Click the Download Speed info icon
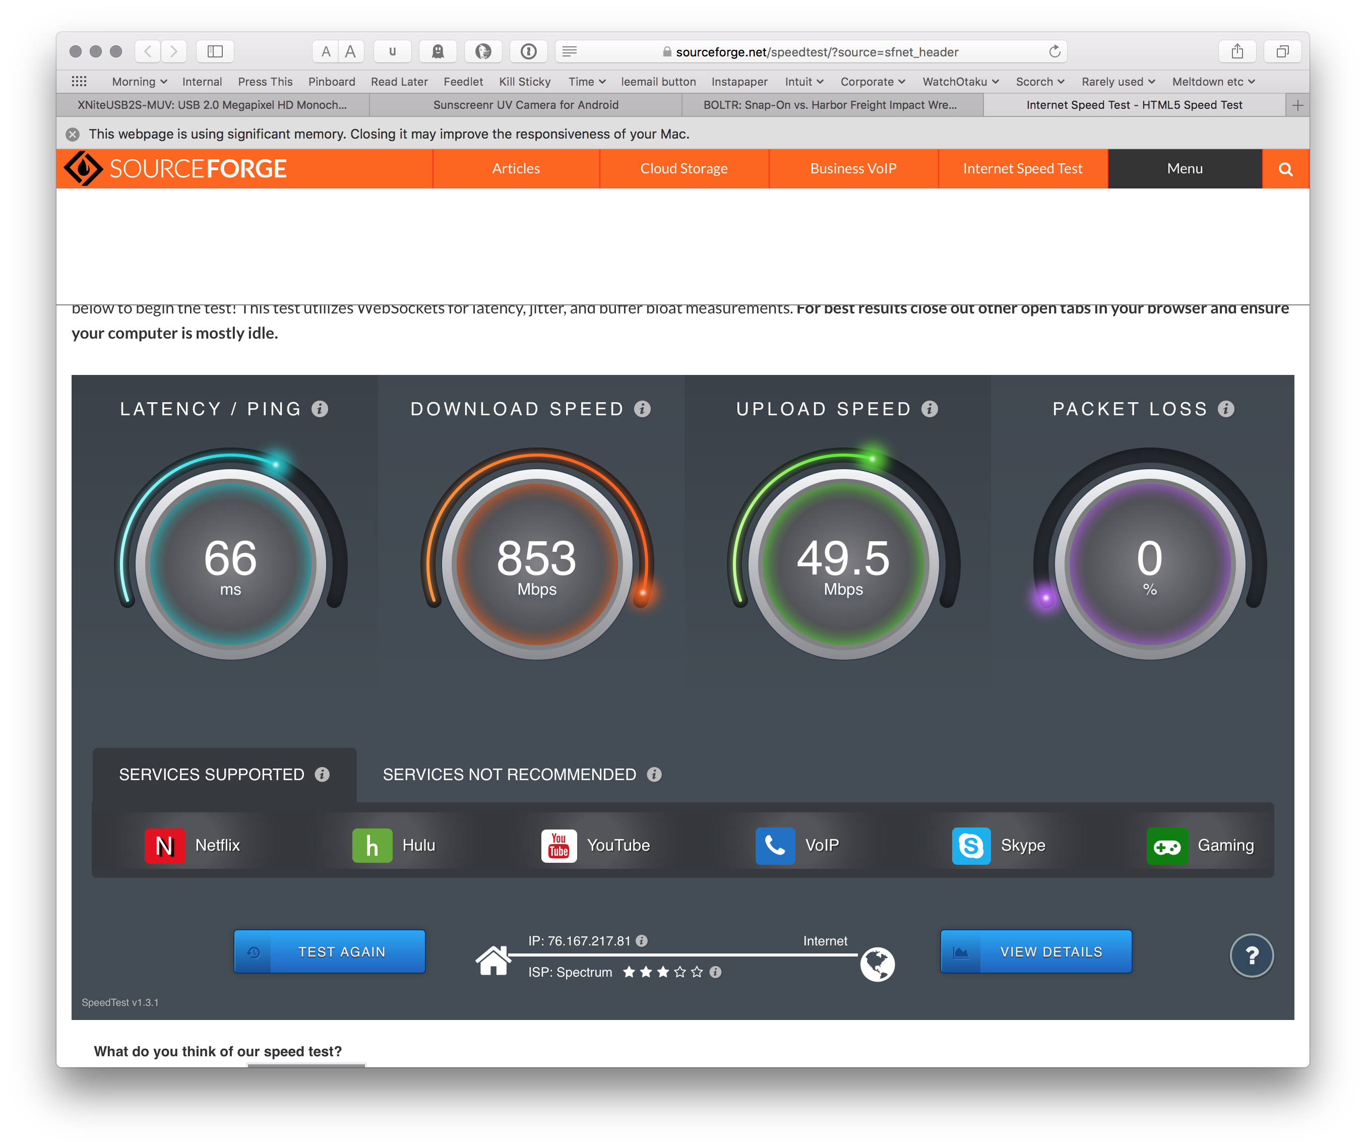 [x=642, y=409]
